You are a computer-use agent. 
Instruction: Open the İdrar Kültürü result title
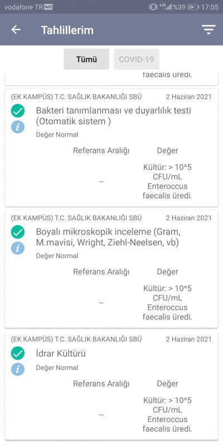coord(61,353)
